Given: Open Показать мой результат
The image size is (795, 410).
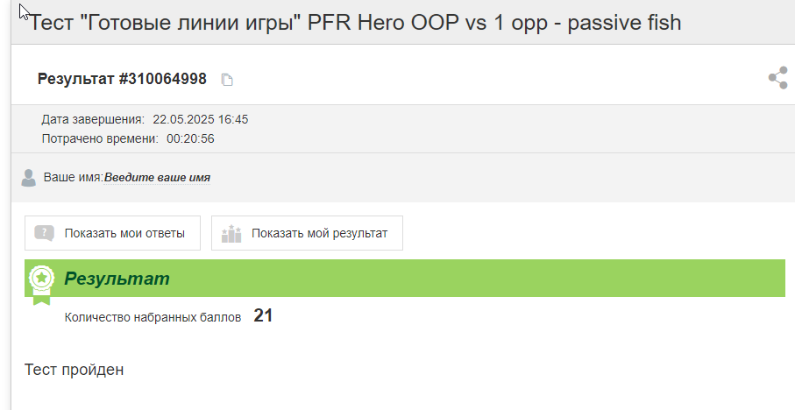Looking at the screenshot, I should tap(308, 233).
